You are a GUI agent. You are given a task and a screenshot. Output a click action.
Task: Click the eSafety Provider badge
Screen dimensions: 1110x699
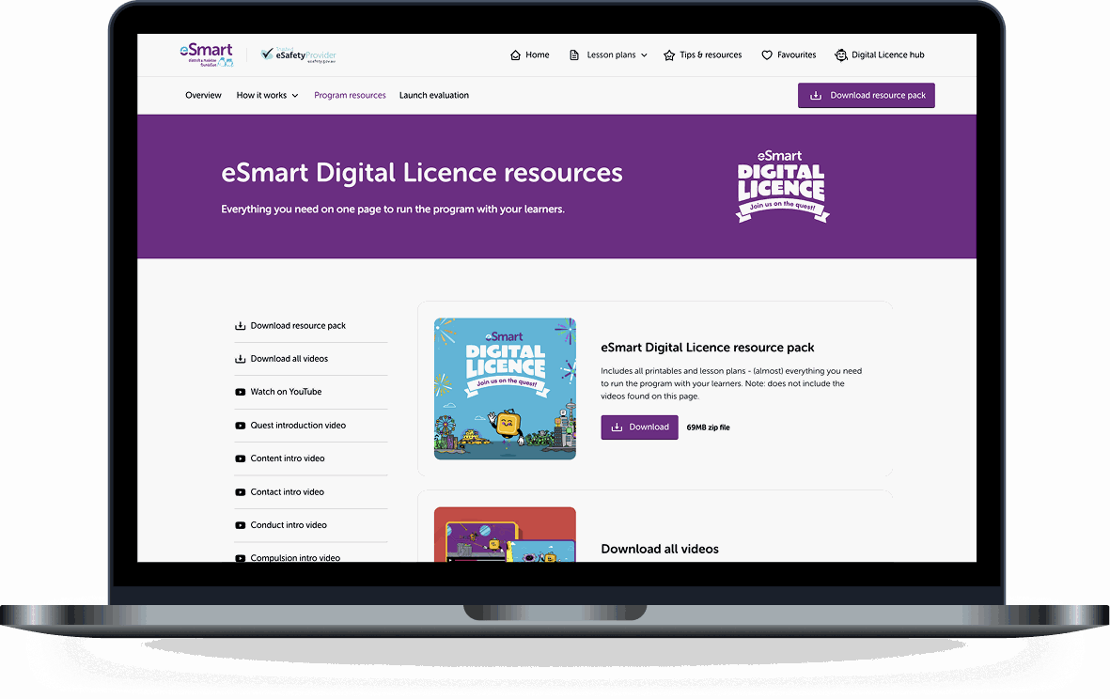(298, 55)
